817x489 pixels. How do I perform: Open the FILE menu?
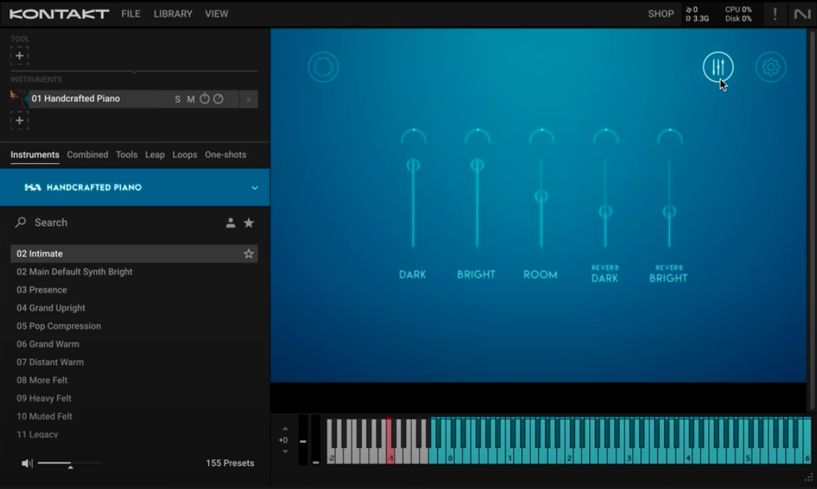pos(130,14)
